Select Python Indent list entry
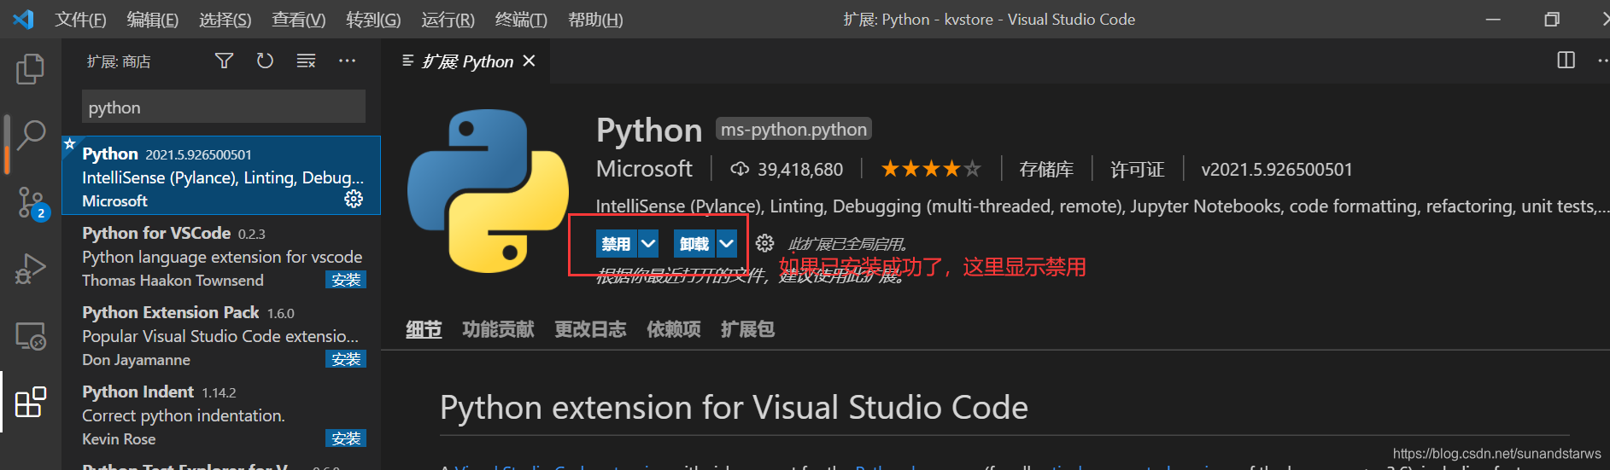Viewport: 1610px width, 470px height. pyautogui.click(x=221, y=414)
